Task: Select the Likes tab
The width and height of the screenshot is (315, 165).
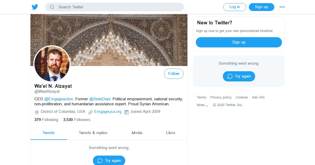Action: [171, 133]
